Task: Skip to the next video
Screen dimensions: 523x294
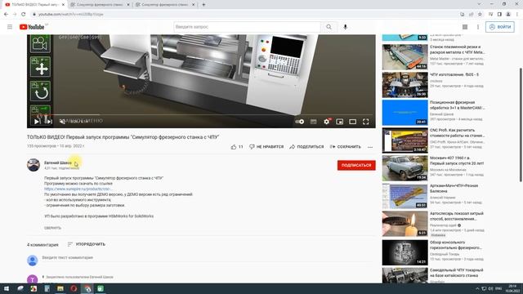Action: tap(49, 122)
